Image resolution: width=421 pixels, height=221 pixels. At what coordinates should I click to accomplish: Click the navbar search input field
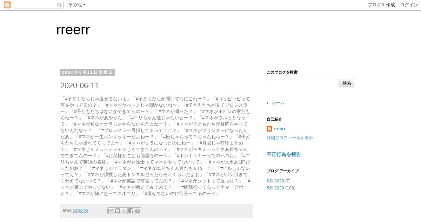click(35, 5)
